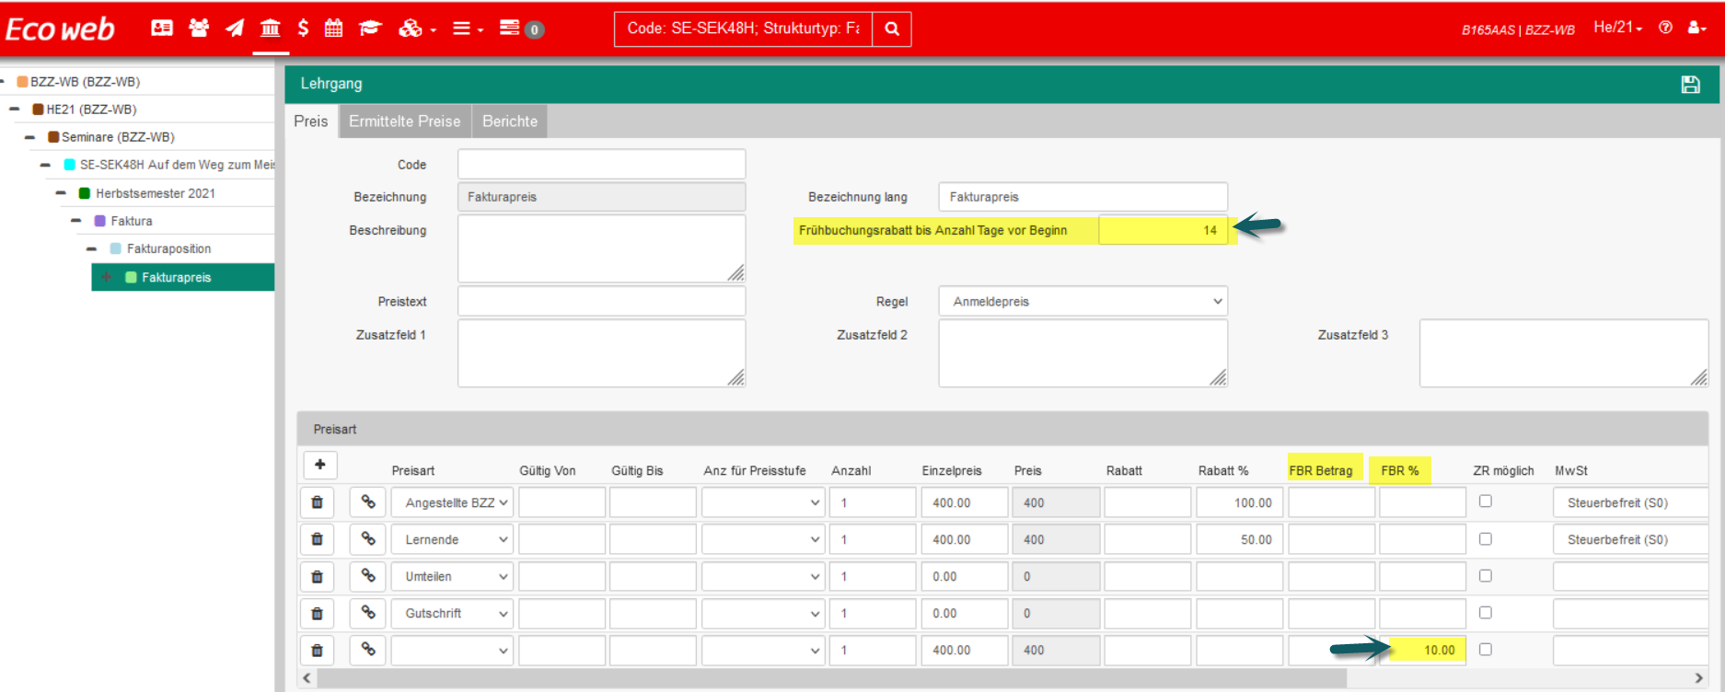Open the task list counter icon
1725x692 pixels.
521,29
